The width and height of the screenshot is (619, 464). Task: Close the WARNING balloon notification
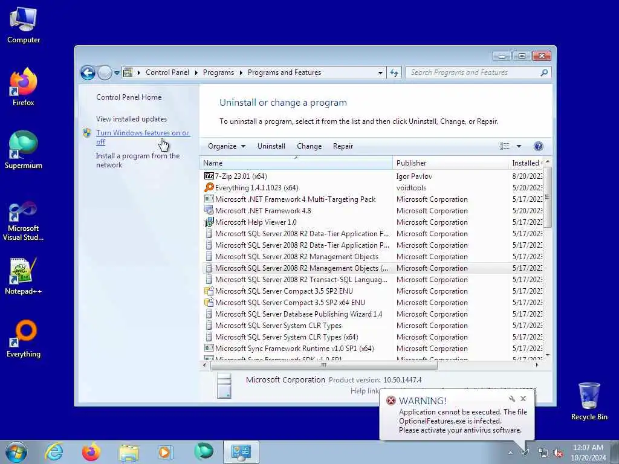[x=523, y=399]
